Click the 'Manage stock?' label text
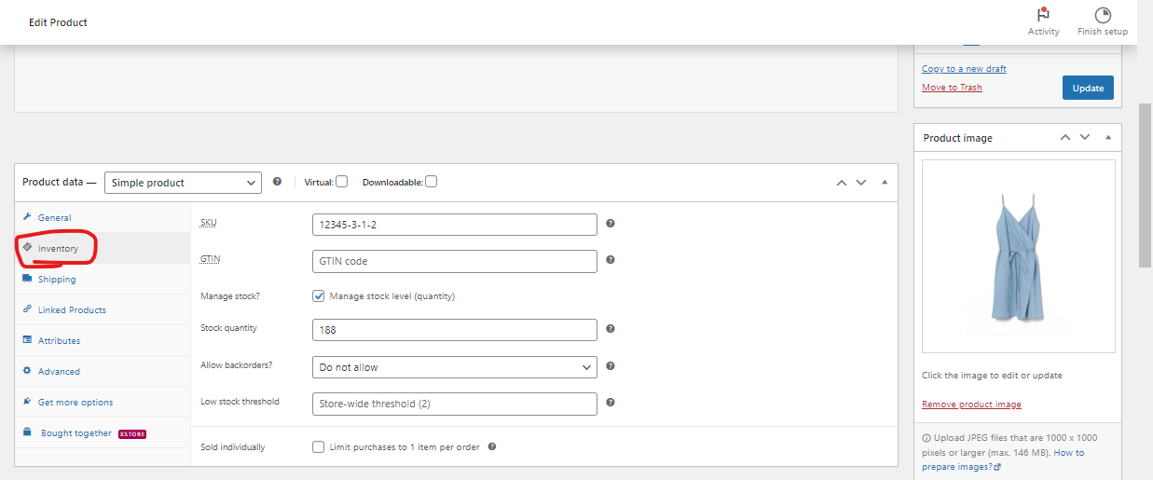The width and height of the screenshot is (1153, 480). point(230,296)
